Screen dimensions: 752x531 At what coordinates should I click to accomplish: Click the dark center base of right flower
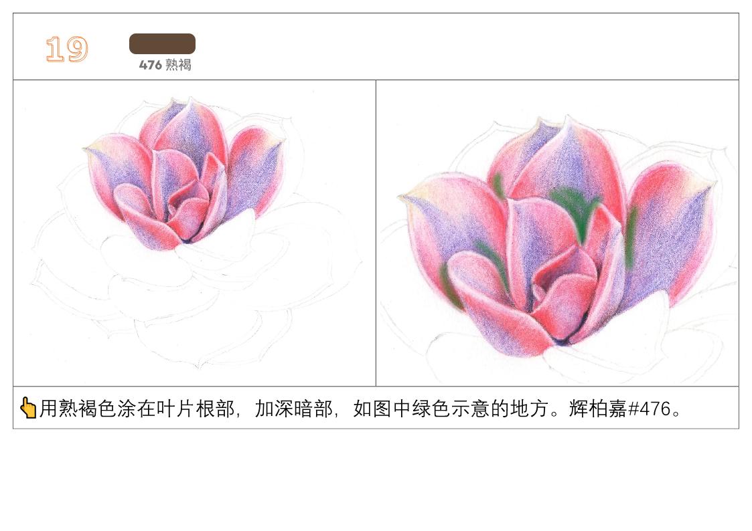tap(561, 341)
